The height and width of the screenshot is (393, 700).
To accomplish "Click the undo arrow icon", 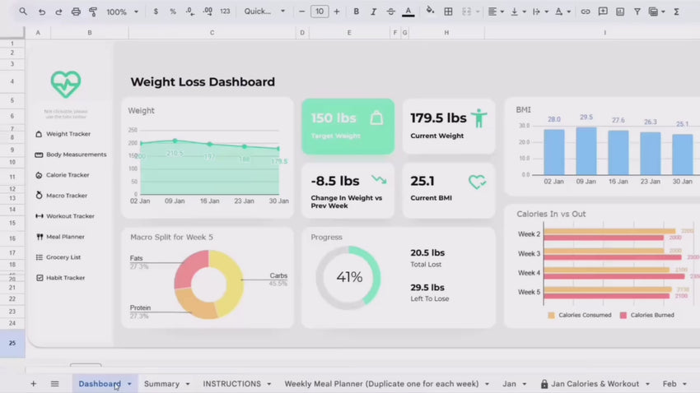I will (41, 12).
